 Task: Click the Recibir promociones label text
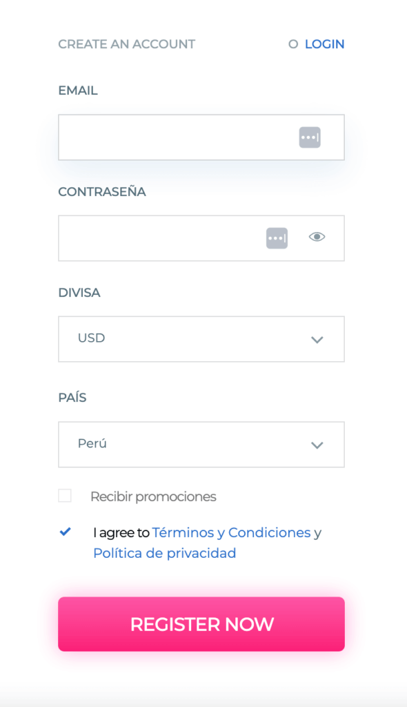click(153, 497)
